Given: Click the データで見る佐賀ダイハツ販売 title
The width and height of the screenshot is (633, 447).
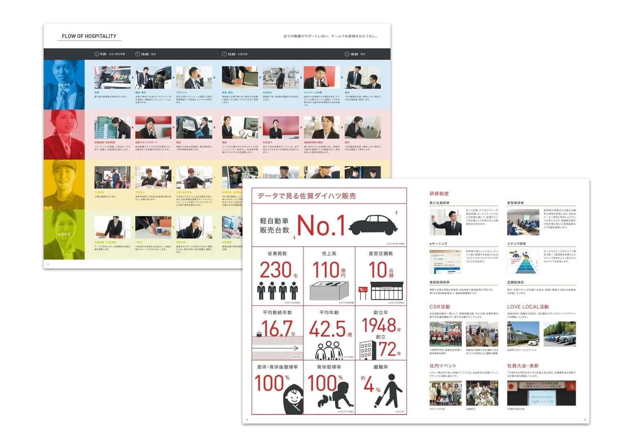Looking at the screenshot, I should point(306,196).
